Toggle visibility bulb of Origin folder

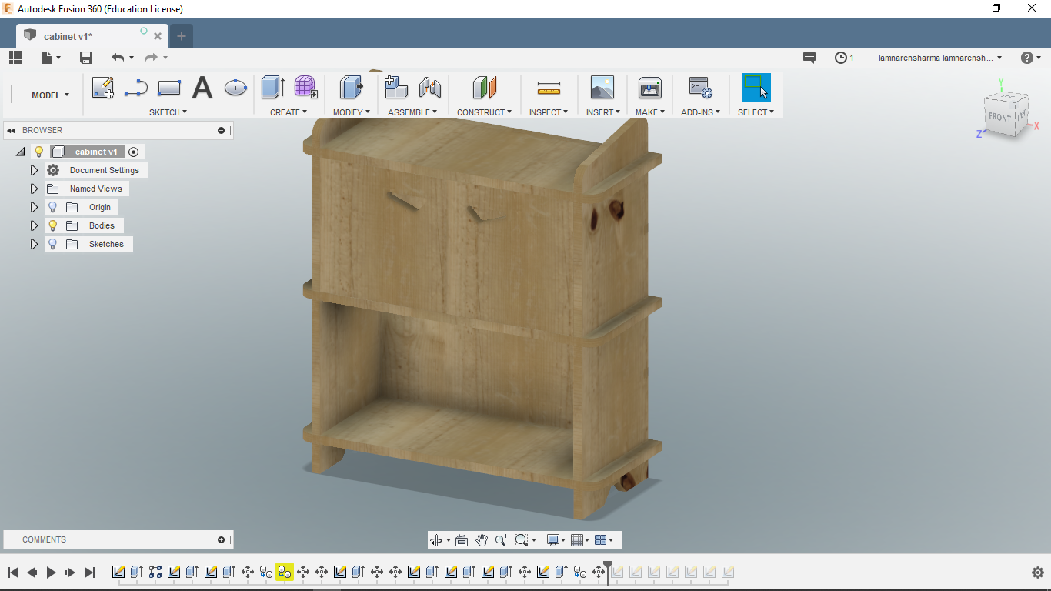52,207
